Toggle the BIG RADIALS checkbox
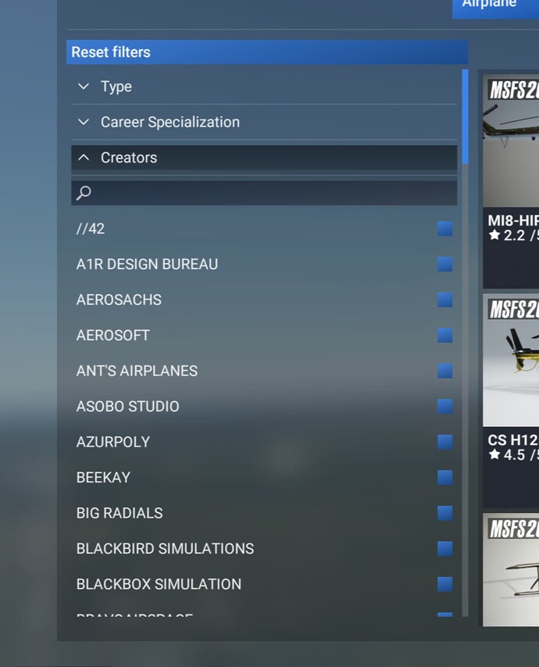 (444, 513)
